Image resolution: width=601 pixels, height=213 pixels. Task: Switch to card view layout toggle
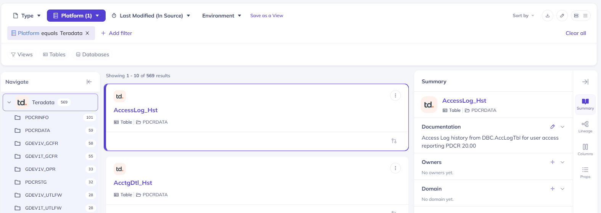576,16
